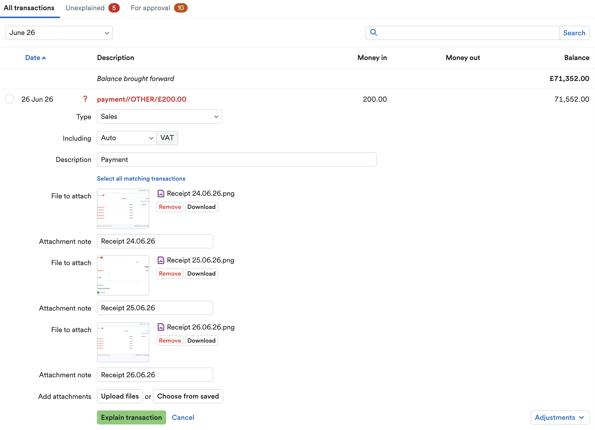595x430 pixels.
Task: Open the Receipt 26.06.26 thumbnail preview
Action: 123,342
